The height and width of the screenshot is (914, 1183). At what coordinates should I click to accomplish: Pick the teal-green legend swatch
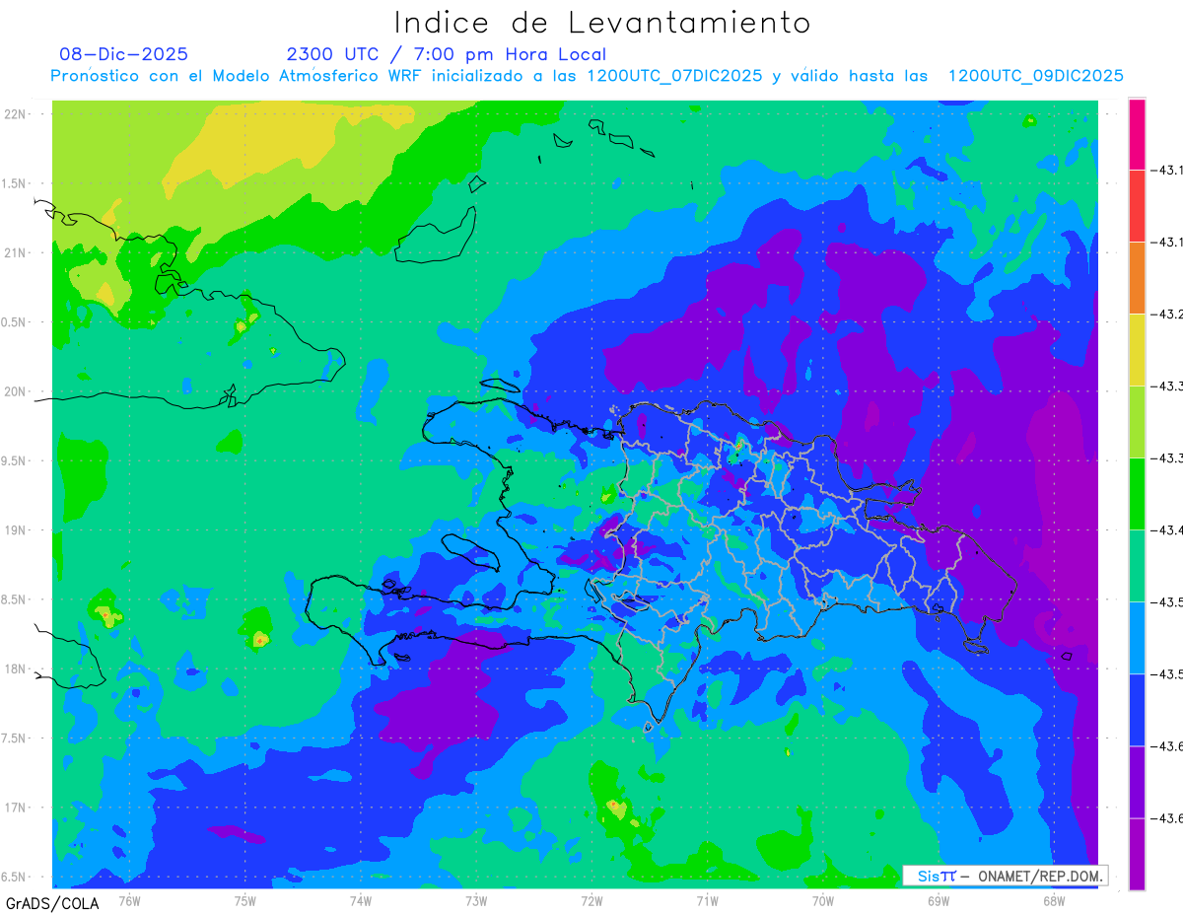1137,566
